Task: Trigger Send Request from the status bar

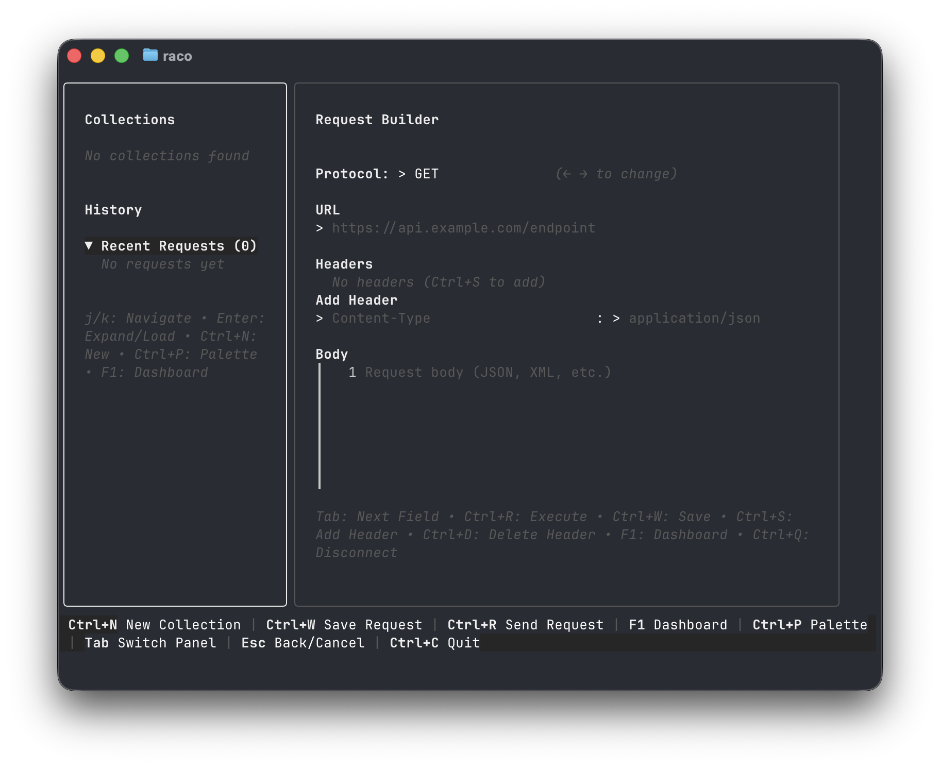Action: pyautogui.click(x=525, y=624)
